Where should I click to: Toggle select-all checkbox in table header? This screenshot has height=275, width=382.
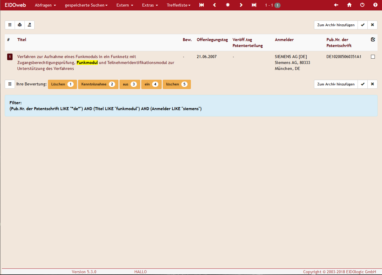(x=373, y=40)
